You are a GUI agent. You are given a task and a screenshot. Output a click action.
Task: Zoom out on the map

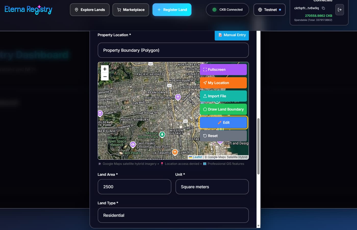point(105,77)
